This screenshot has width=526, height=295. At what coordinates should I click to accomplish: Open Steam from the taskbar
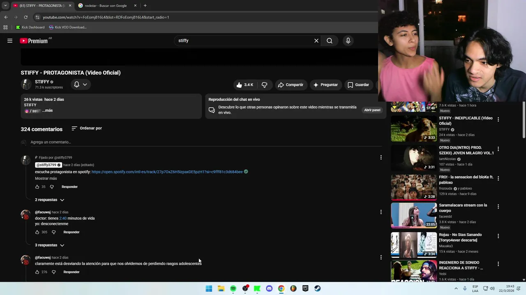pos(317,288)
